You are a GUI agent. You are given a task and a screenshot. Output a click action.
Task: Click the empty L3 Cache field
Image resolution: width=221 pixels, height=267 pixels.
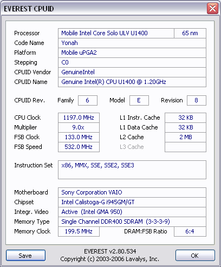click(185, 147)
